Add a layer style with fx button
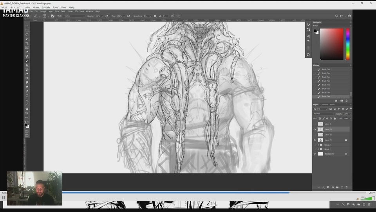The image size is (376, 212). click(x=324, y=187)
